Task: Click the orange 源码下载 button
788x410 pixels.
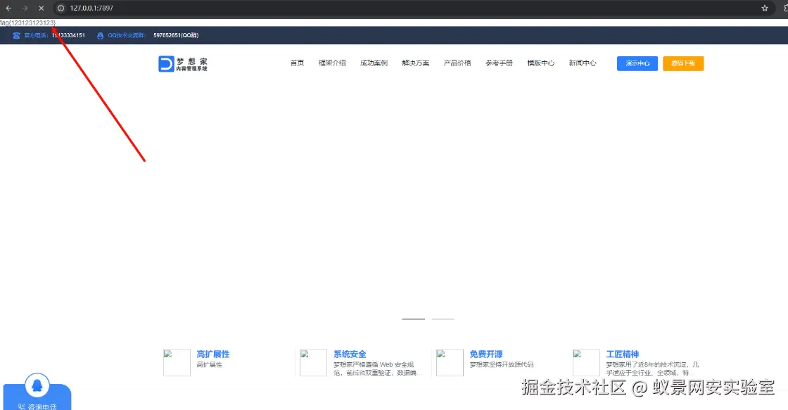Action: pyautogui.click(x=683, y=64)
